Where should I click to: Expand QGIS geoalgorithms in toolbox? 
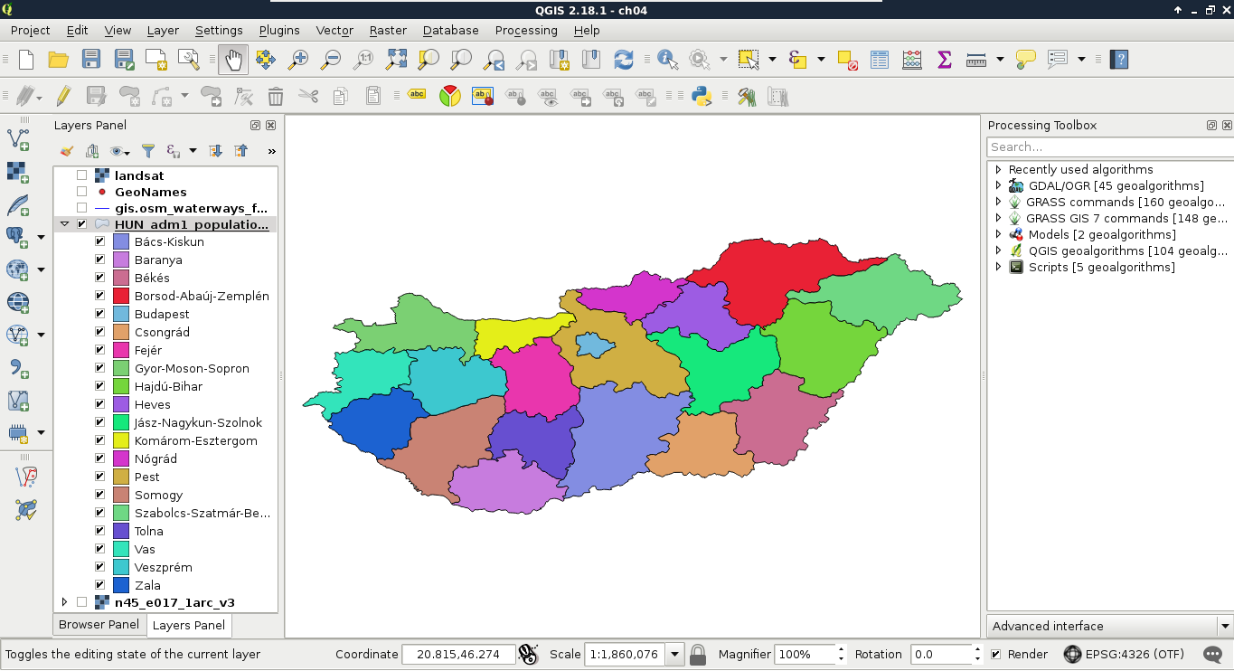[x=998, y=250]
